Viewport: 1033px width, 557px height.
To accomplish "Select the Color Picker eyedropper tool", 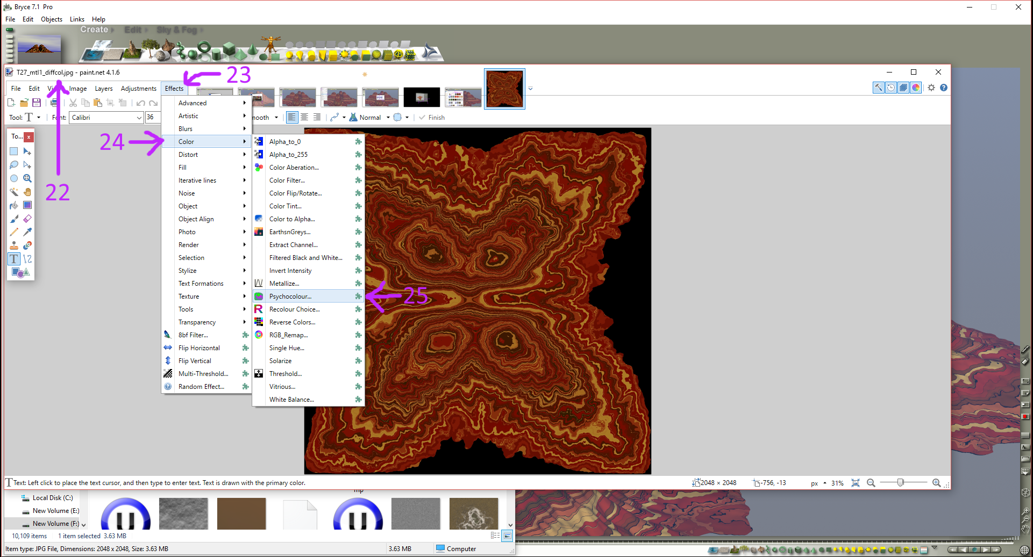I will click(27, 232).
